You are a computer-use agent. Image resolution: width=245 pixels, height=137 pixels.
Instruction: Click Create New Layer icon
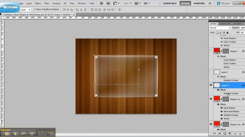click(x=240, y=134)
